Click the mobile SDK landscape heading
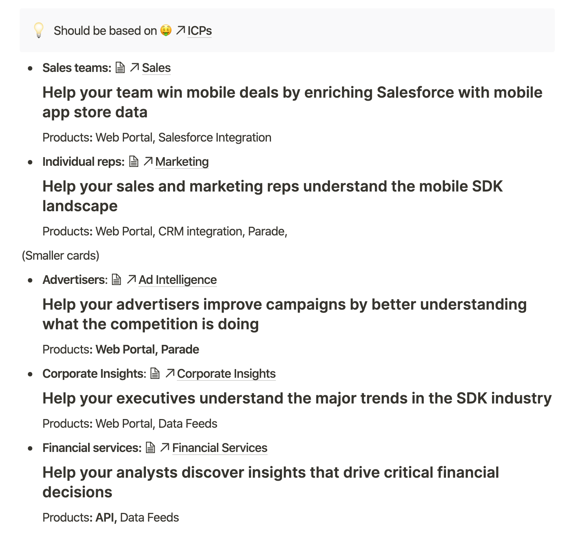 click(272, 196)
